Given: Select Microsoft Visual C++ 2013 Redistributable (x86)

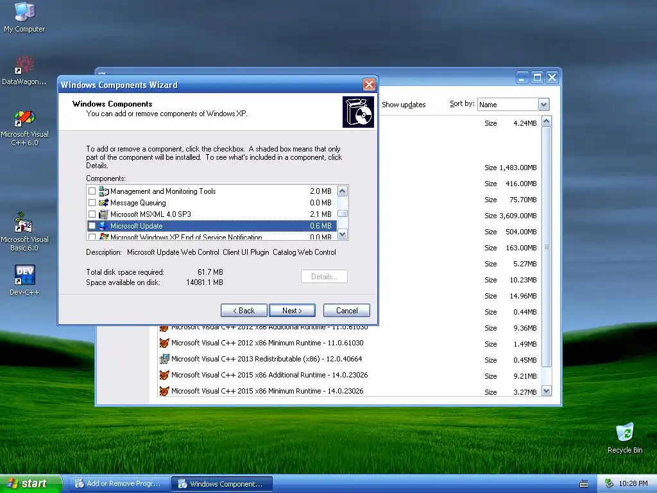Looking at the screenshot, I should click(266, 359).
